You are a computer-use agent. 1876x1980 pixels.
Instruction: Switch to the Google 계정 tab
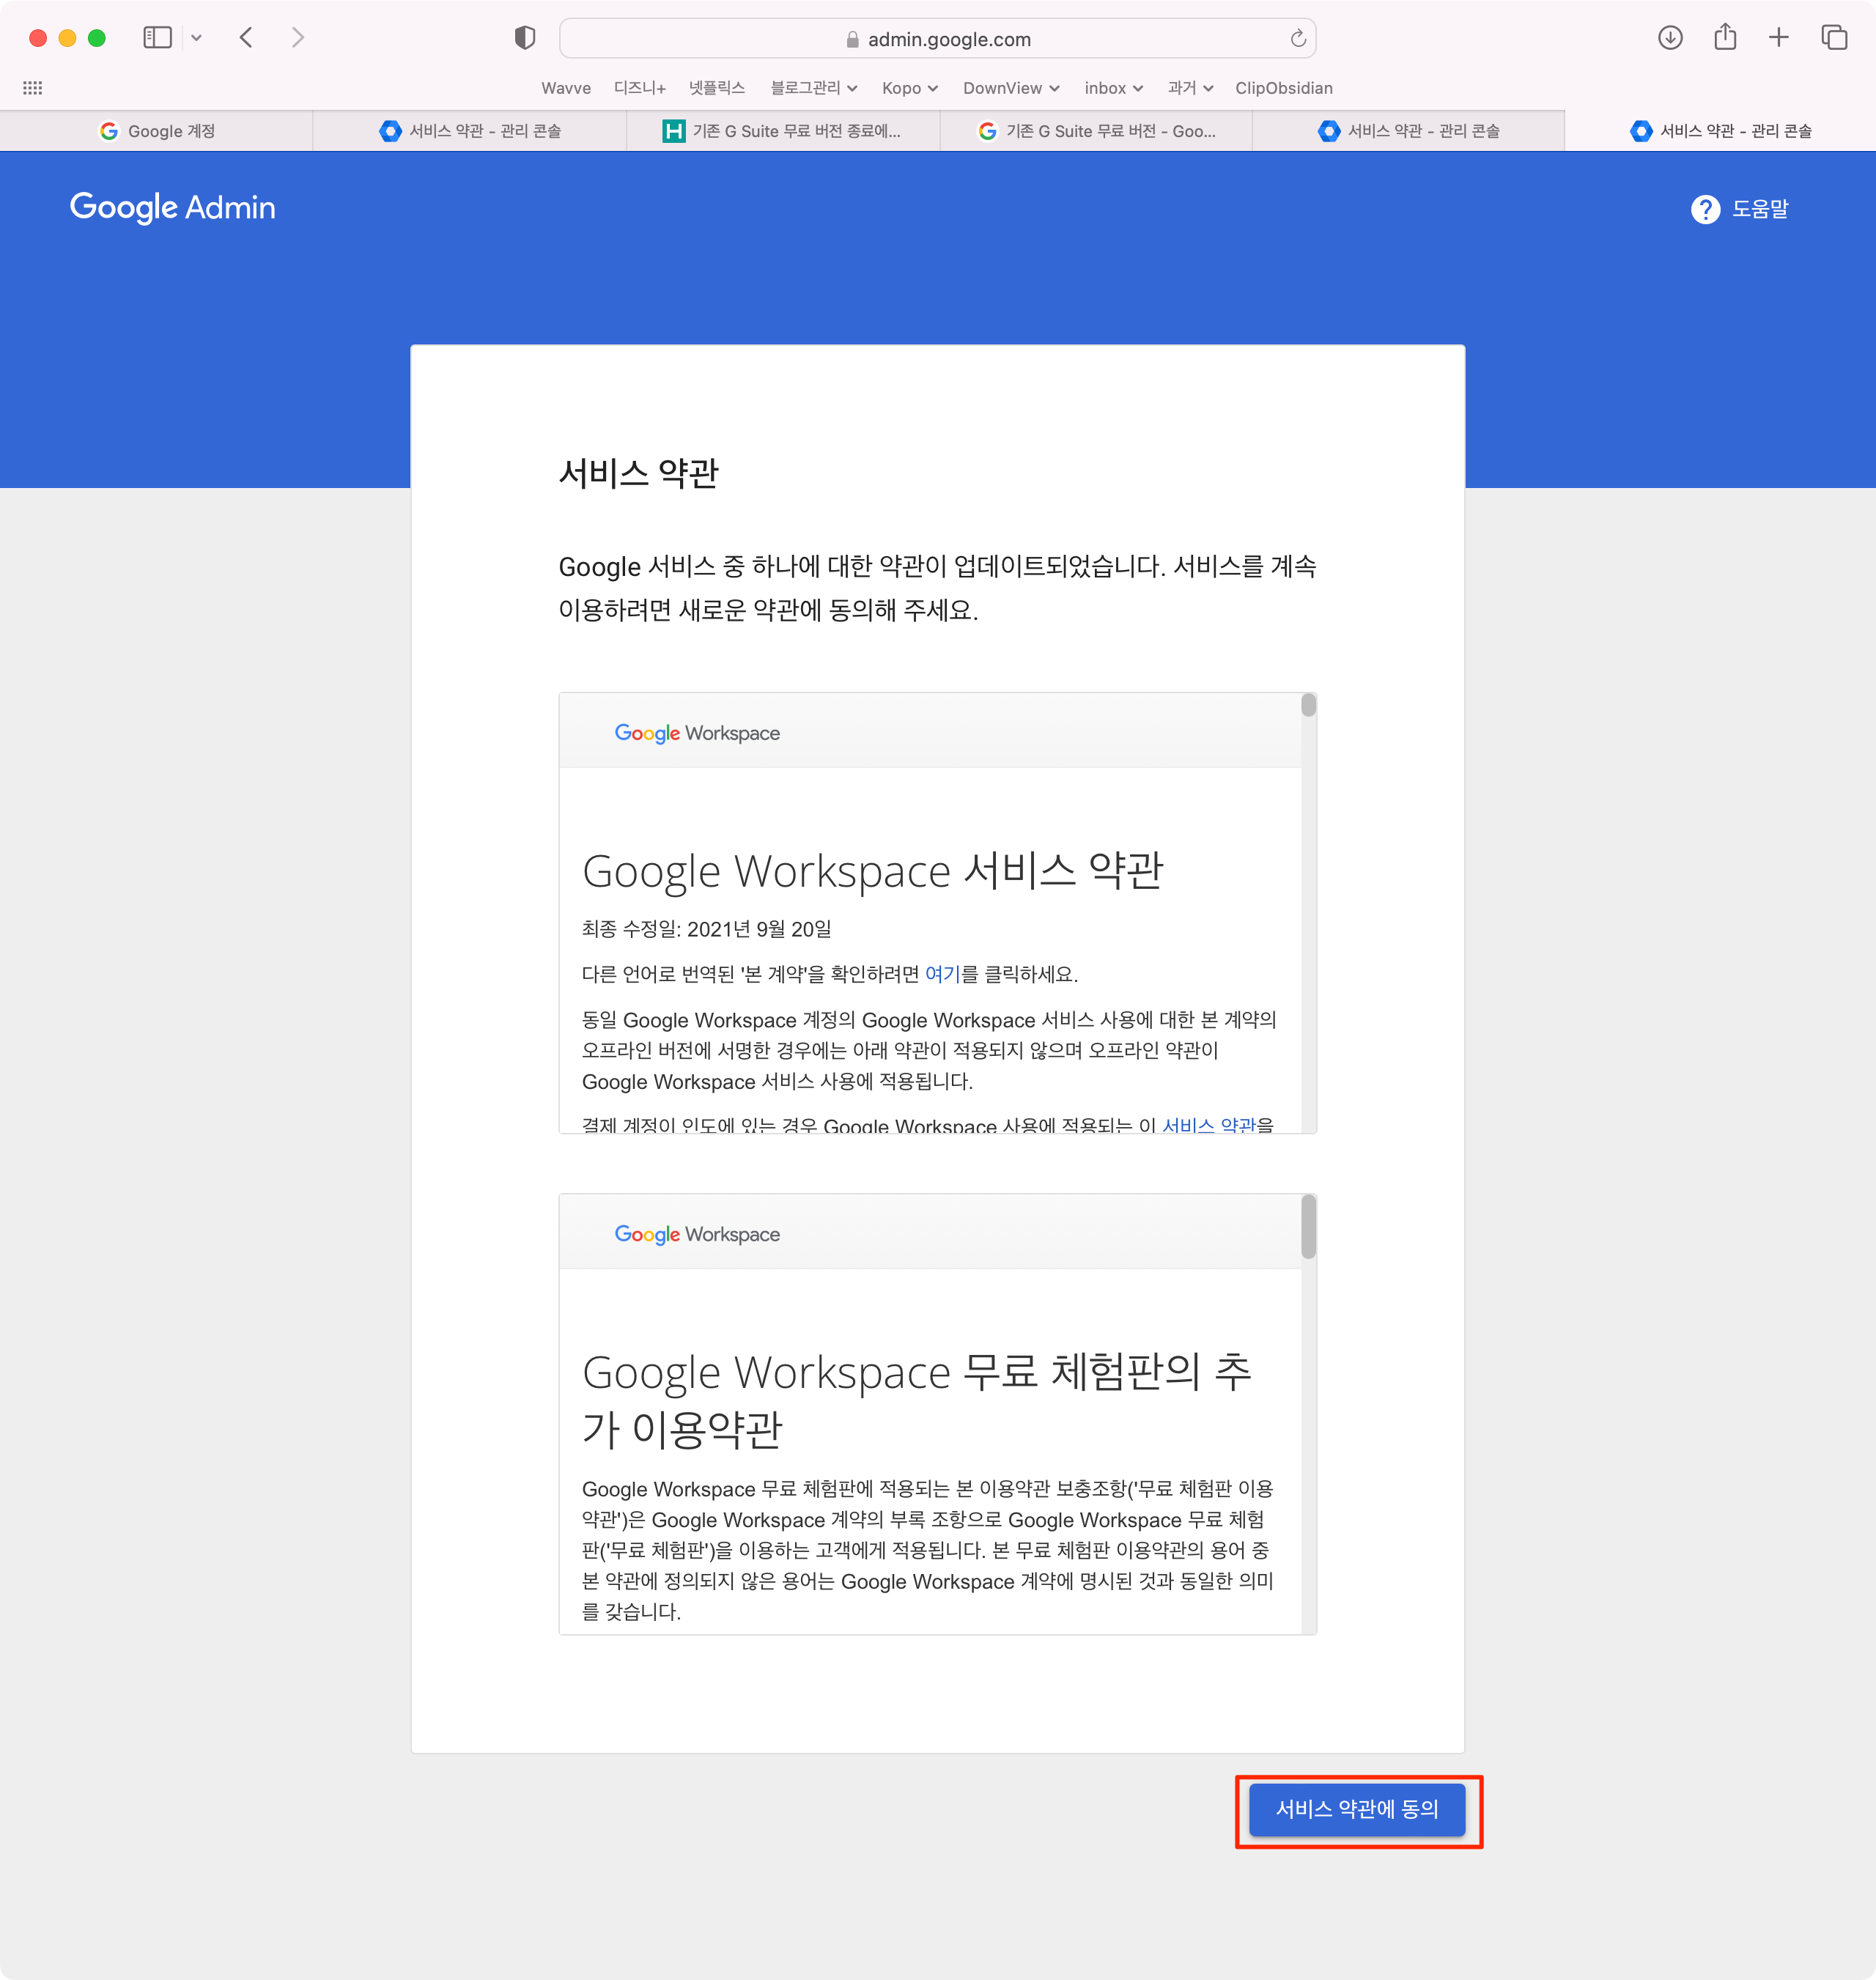(x=157, y=131)
